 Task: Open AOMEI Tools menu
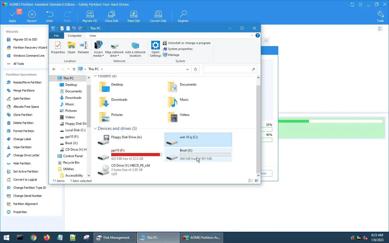coord(380,16)
